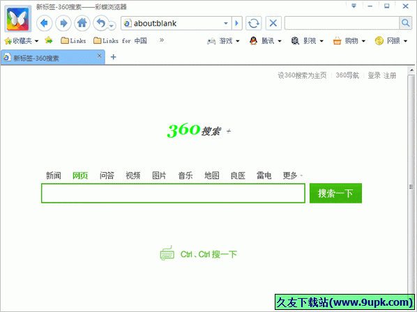
Task: Close the 新标签-360搜索 tab
Action: pos(100,56)
